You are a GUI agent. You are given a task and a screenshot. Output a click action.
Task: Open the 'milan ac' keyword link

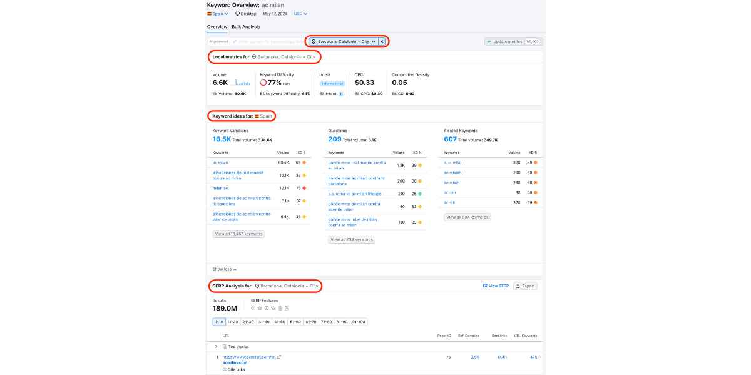pyautogui.click(x=220, y=187)
